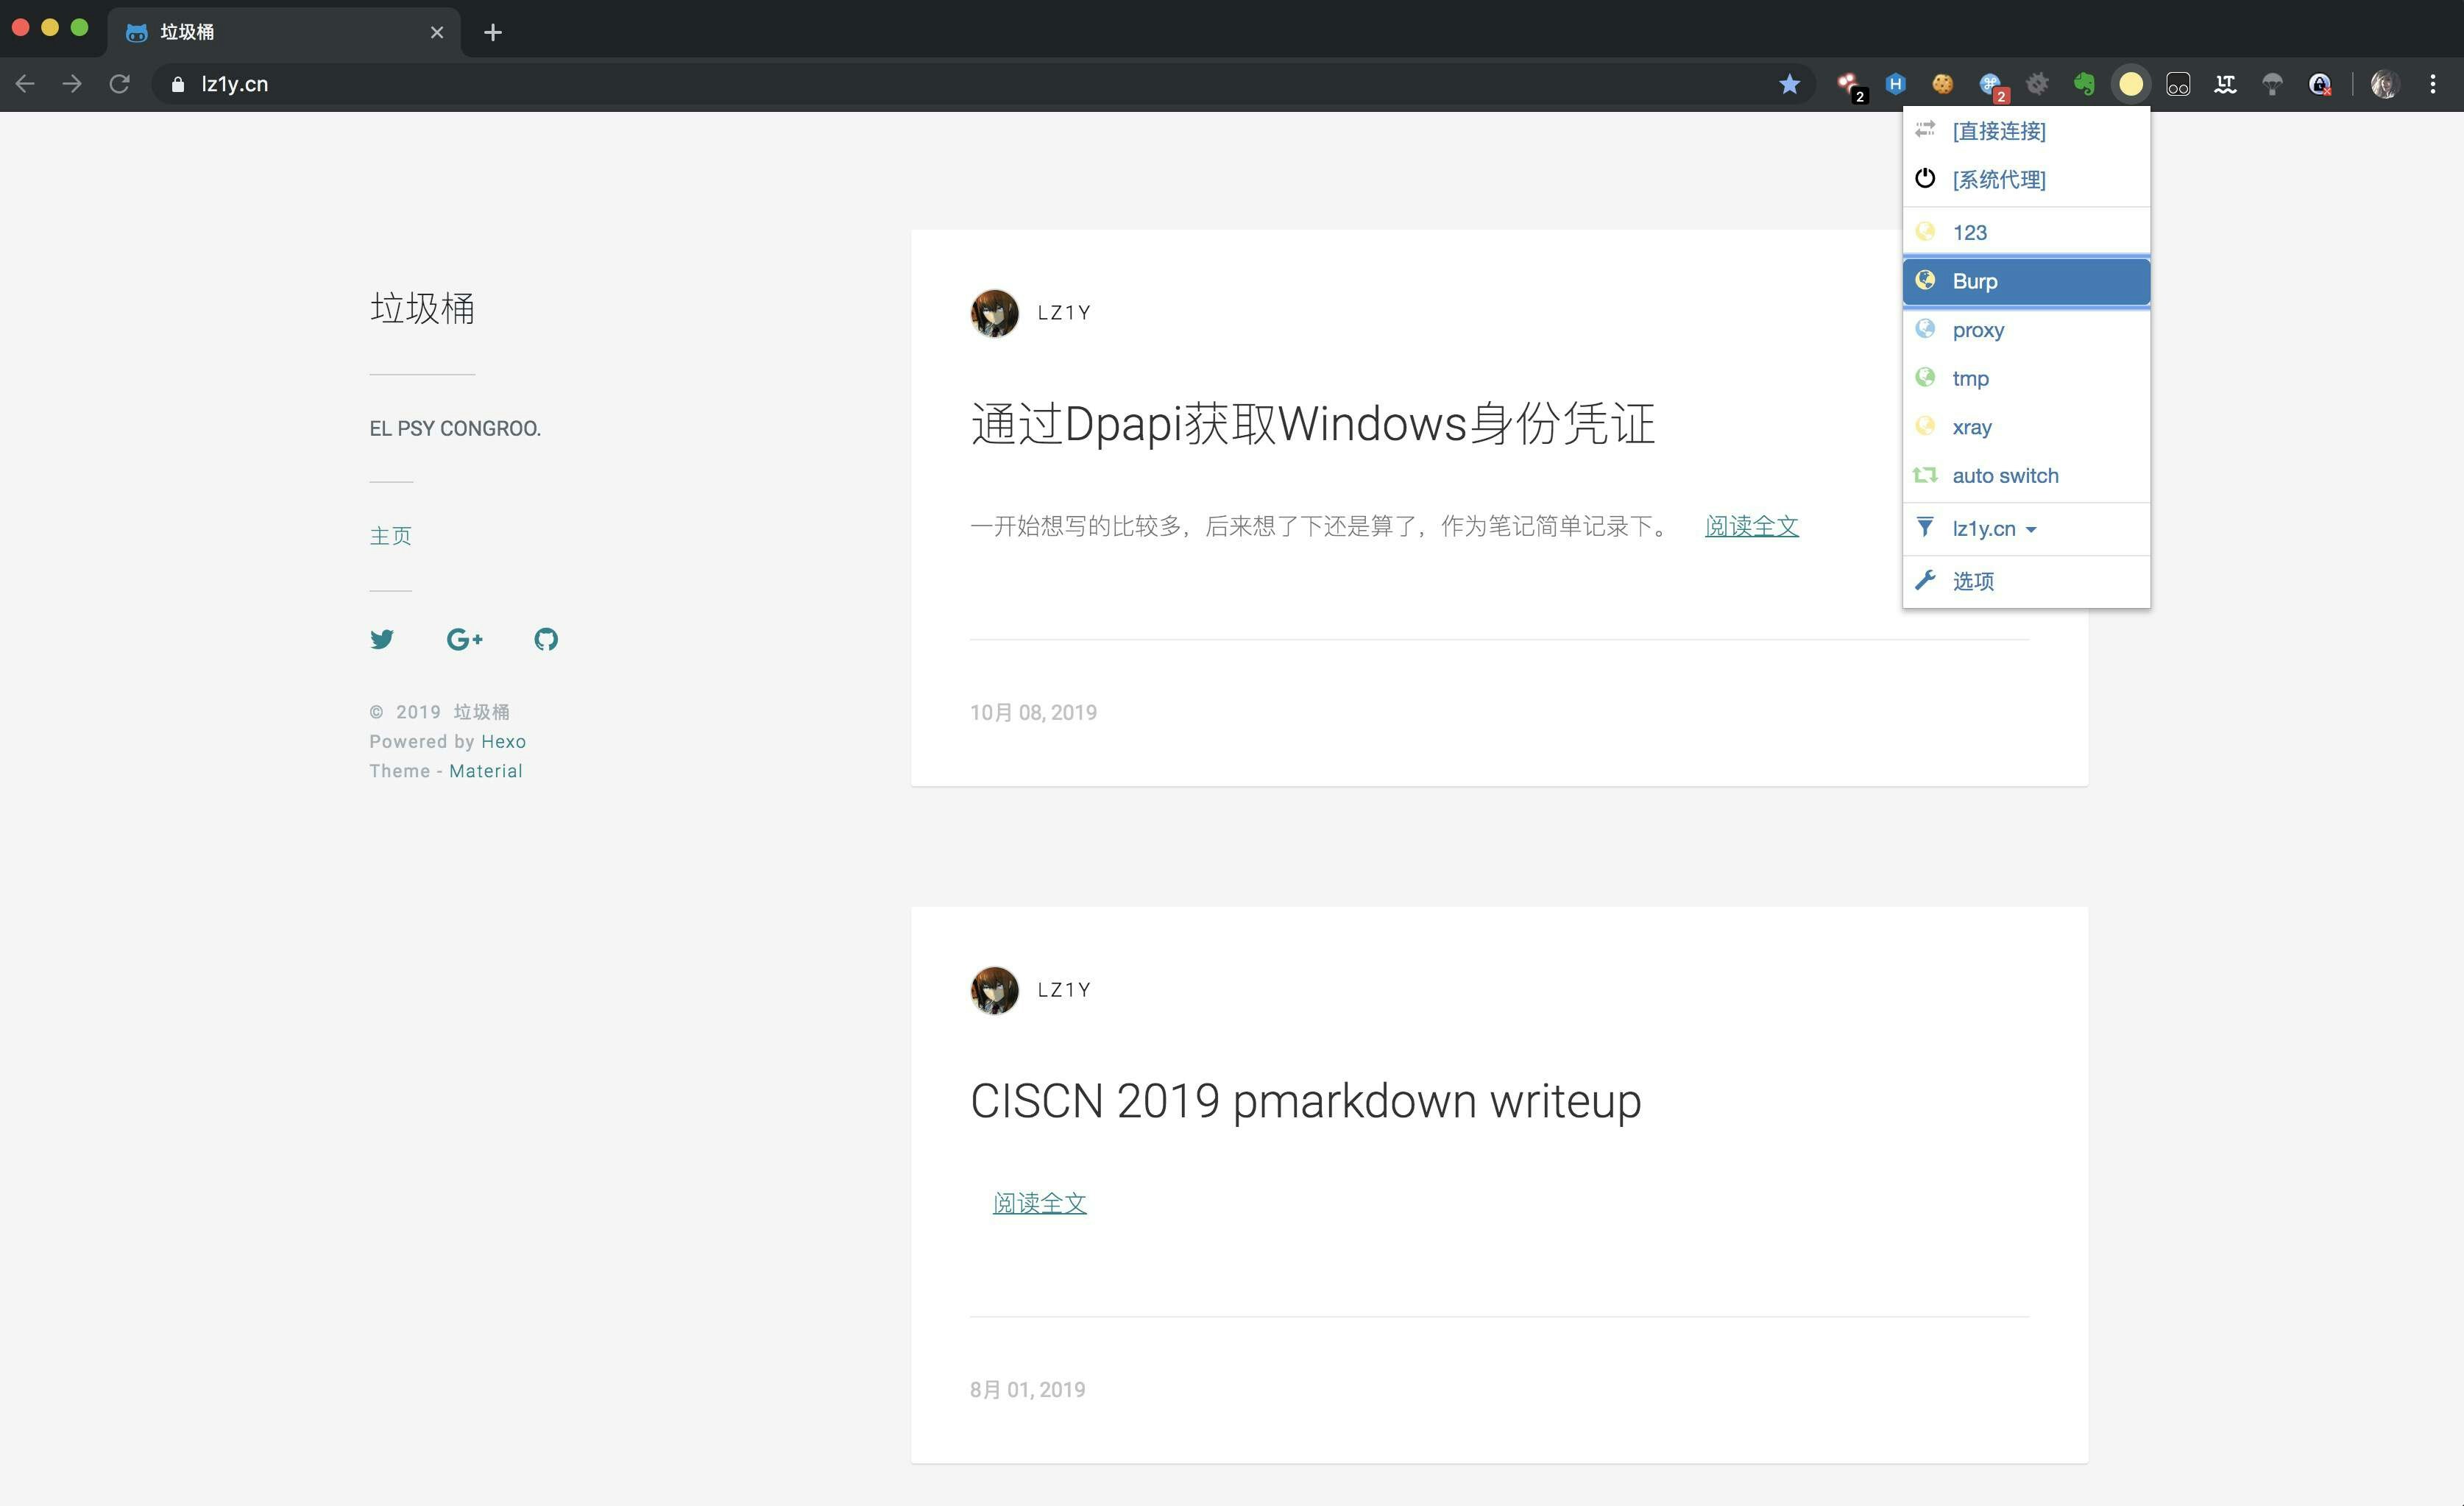Click the Twitter bird icon
The image size is (2464, 1506).
381,639
